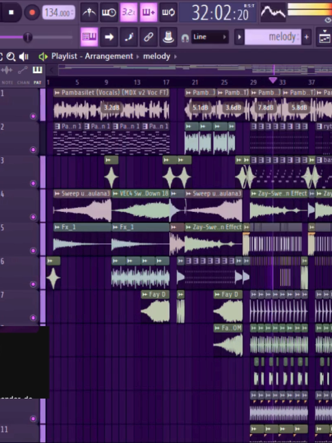Mute track 4 with its dot toggle
Viewport: 332px width, 443px height.
coord(33,217)
